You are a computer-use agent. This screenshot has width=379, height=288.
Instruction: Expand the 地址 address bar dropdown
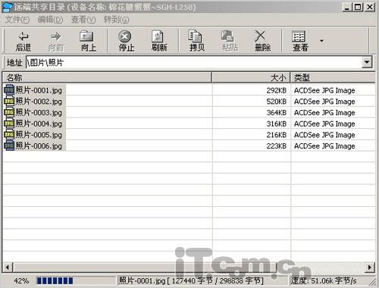367,62
